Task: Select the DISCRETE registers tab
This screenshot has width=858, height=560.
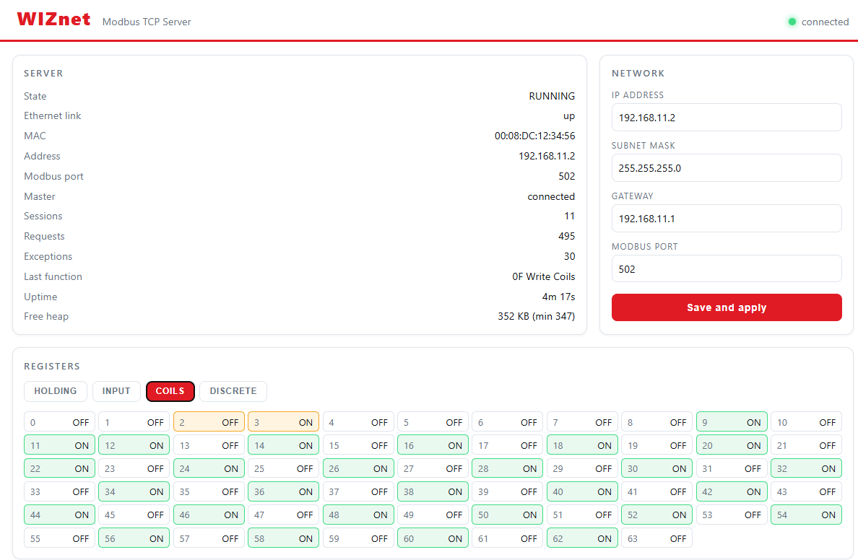Action: (233, 391)
